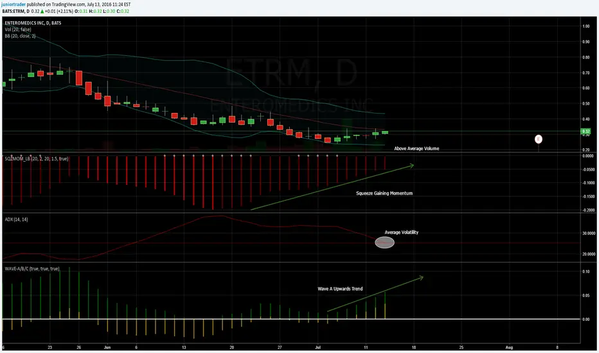Select the 'Wave A Upwards Trend' annotation

pyautogui.click(x=340, y=289)
